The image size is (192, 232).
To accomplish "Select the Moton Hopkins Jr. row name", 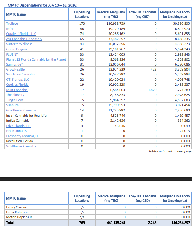I will 20,217.
